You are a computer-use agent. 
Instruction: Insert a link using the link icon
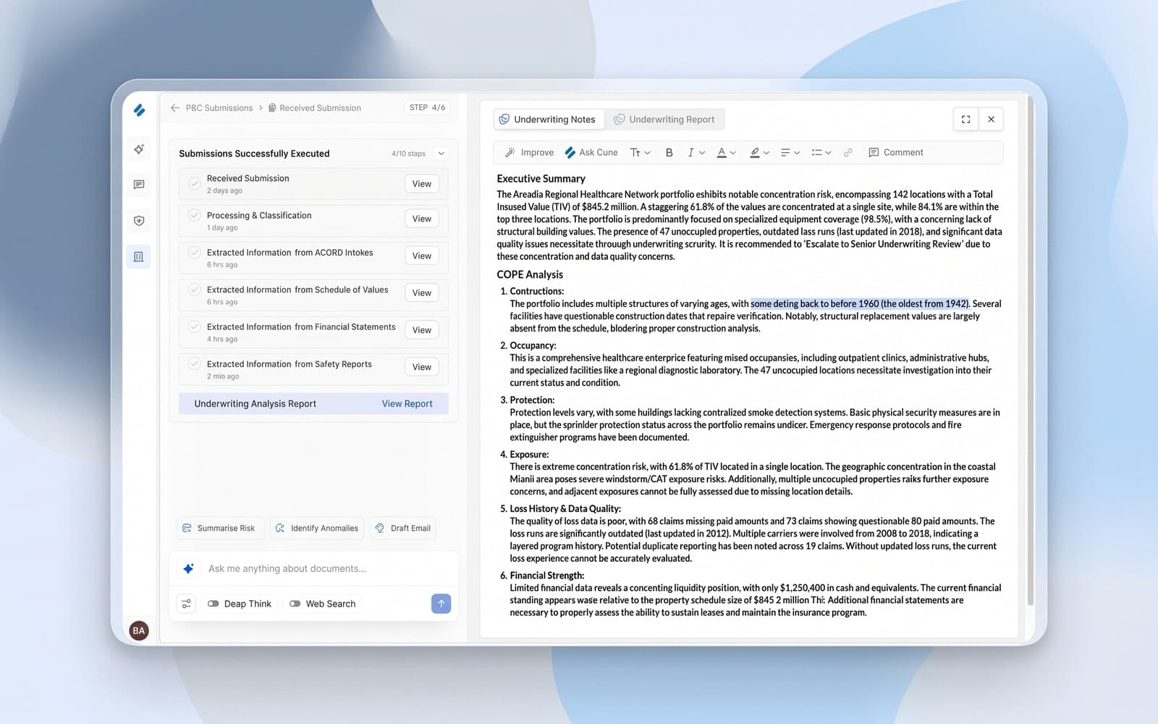[848, 153]
